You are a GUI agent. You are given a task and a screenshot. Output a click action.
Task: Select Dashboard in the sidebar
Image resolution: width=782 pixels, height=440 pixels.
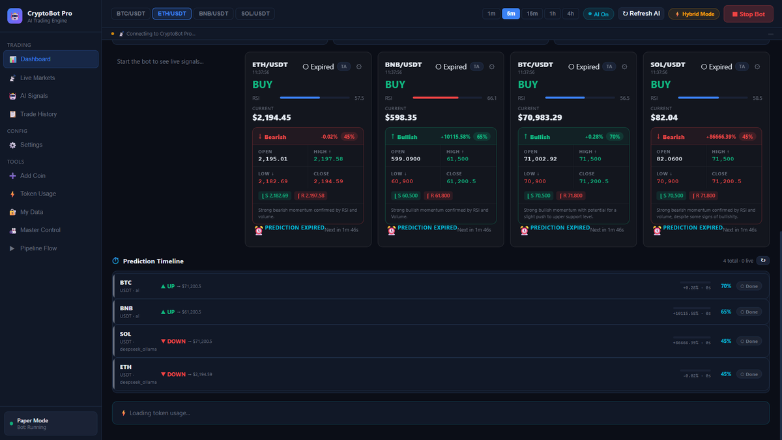click(x=51, y=59)
